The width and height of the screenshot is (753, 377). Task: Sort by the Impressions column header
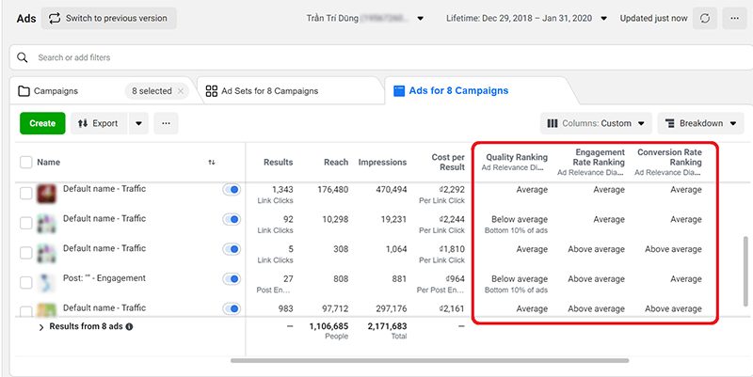382,162
